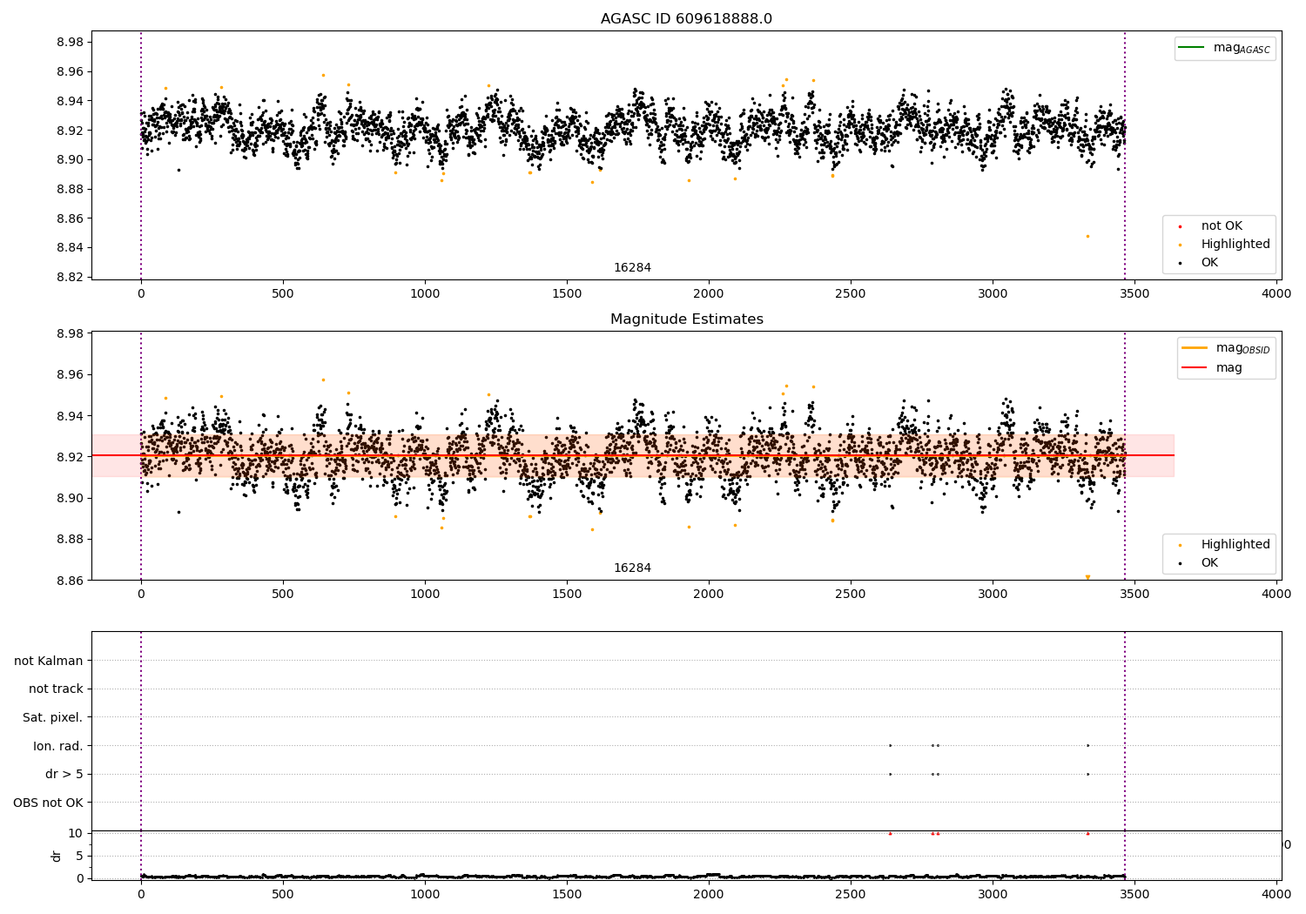Select 'OK' legend entry in the top plot
Image resolution: width=1306 pixels, height=914 pixels.
pos(1209,263)
